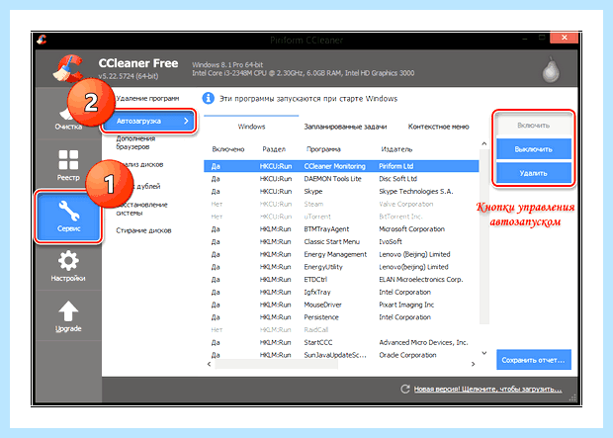Select the DAEMON Tools Lite entry

pos(341,179)
